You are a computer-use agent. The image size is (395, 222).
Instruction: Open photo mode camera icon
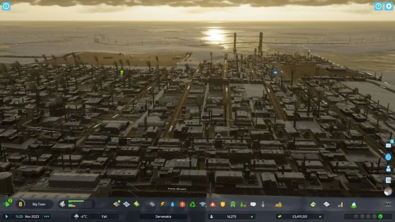pyautogui.click(x=388, y=204)
